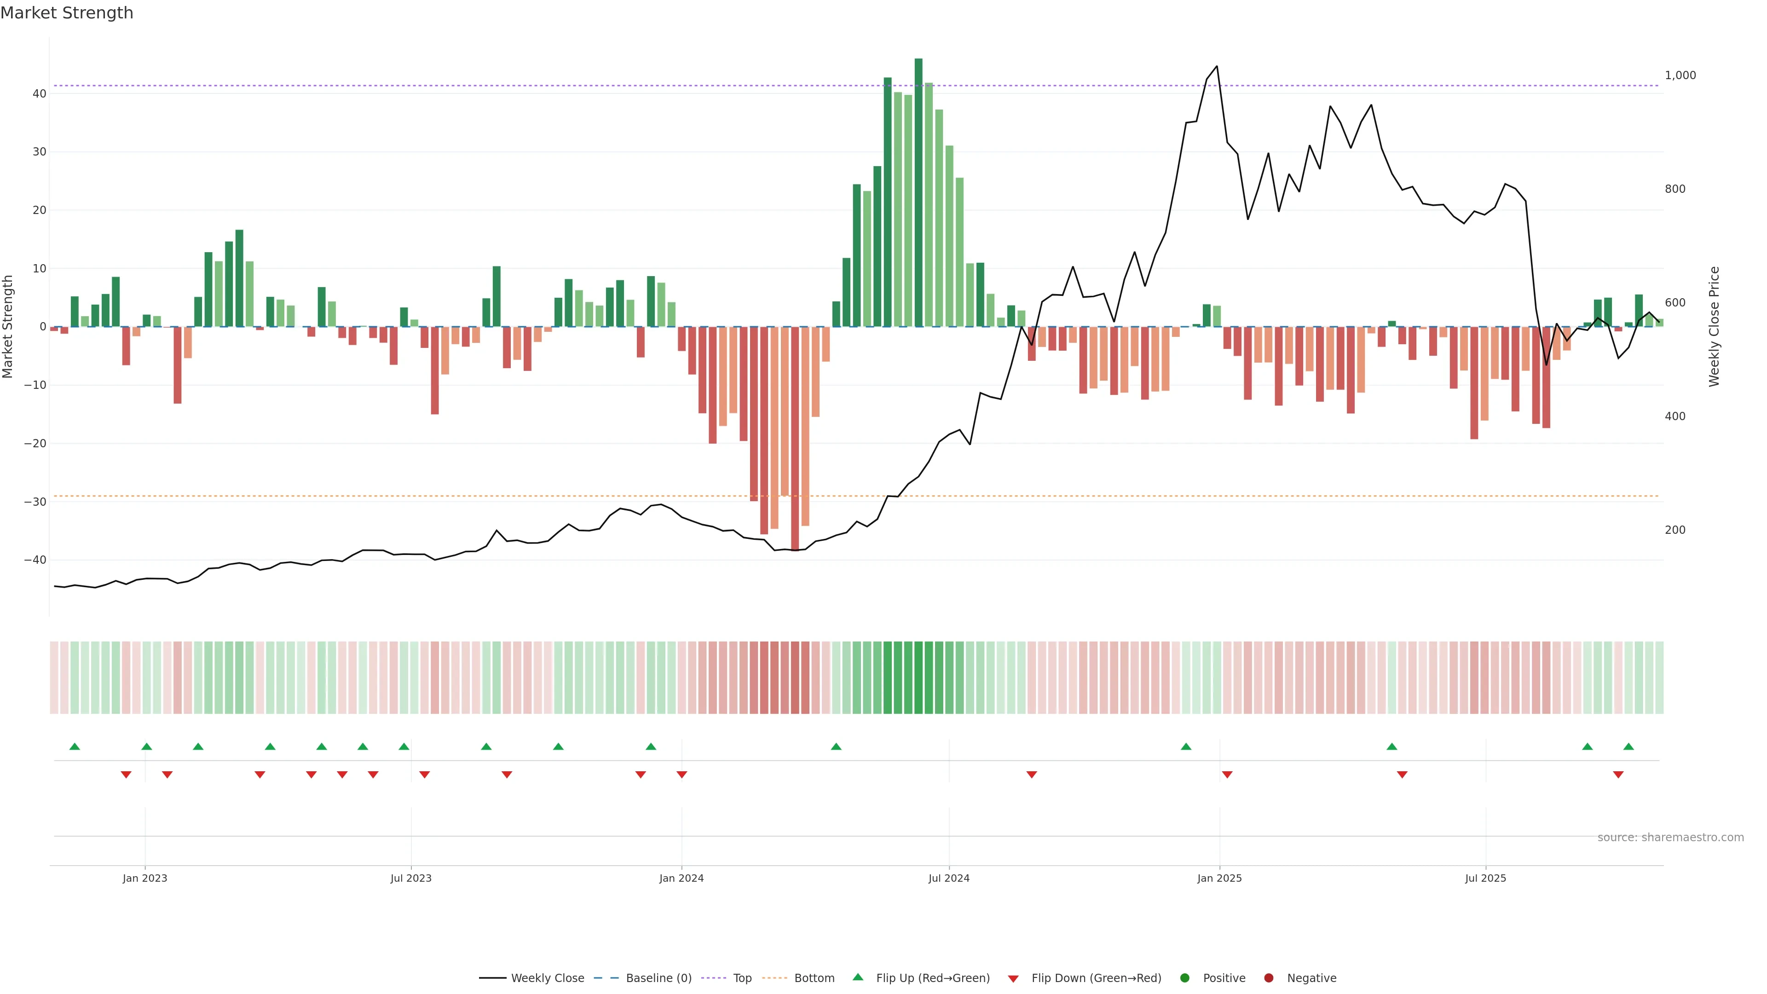
Task: Click the red Flip Down legend triangle
Action: pos(1013,978)
